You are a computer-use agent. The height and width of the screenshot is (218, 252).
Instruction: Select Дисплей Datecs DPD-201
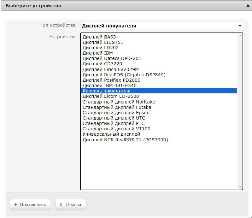(x=159, y=58)
